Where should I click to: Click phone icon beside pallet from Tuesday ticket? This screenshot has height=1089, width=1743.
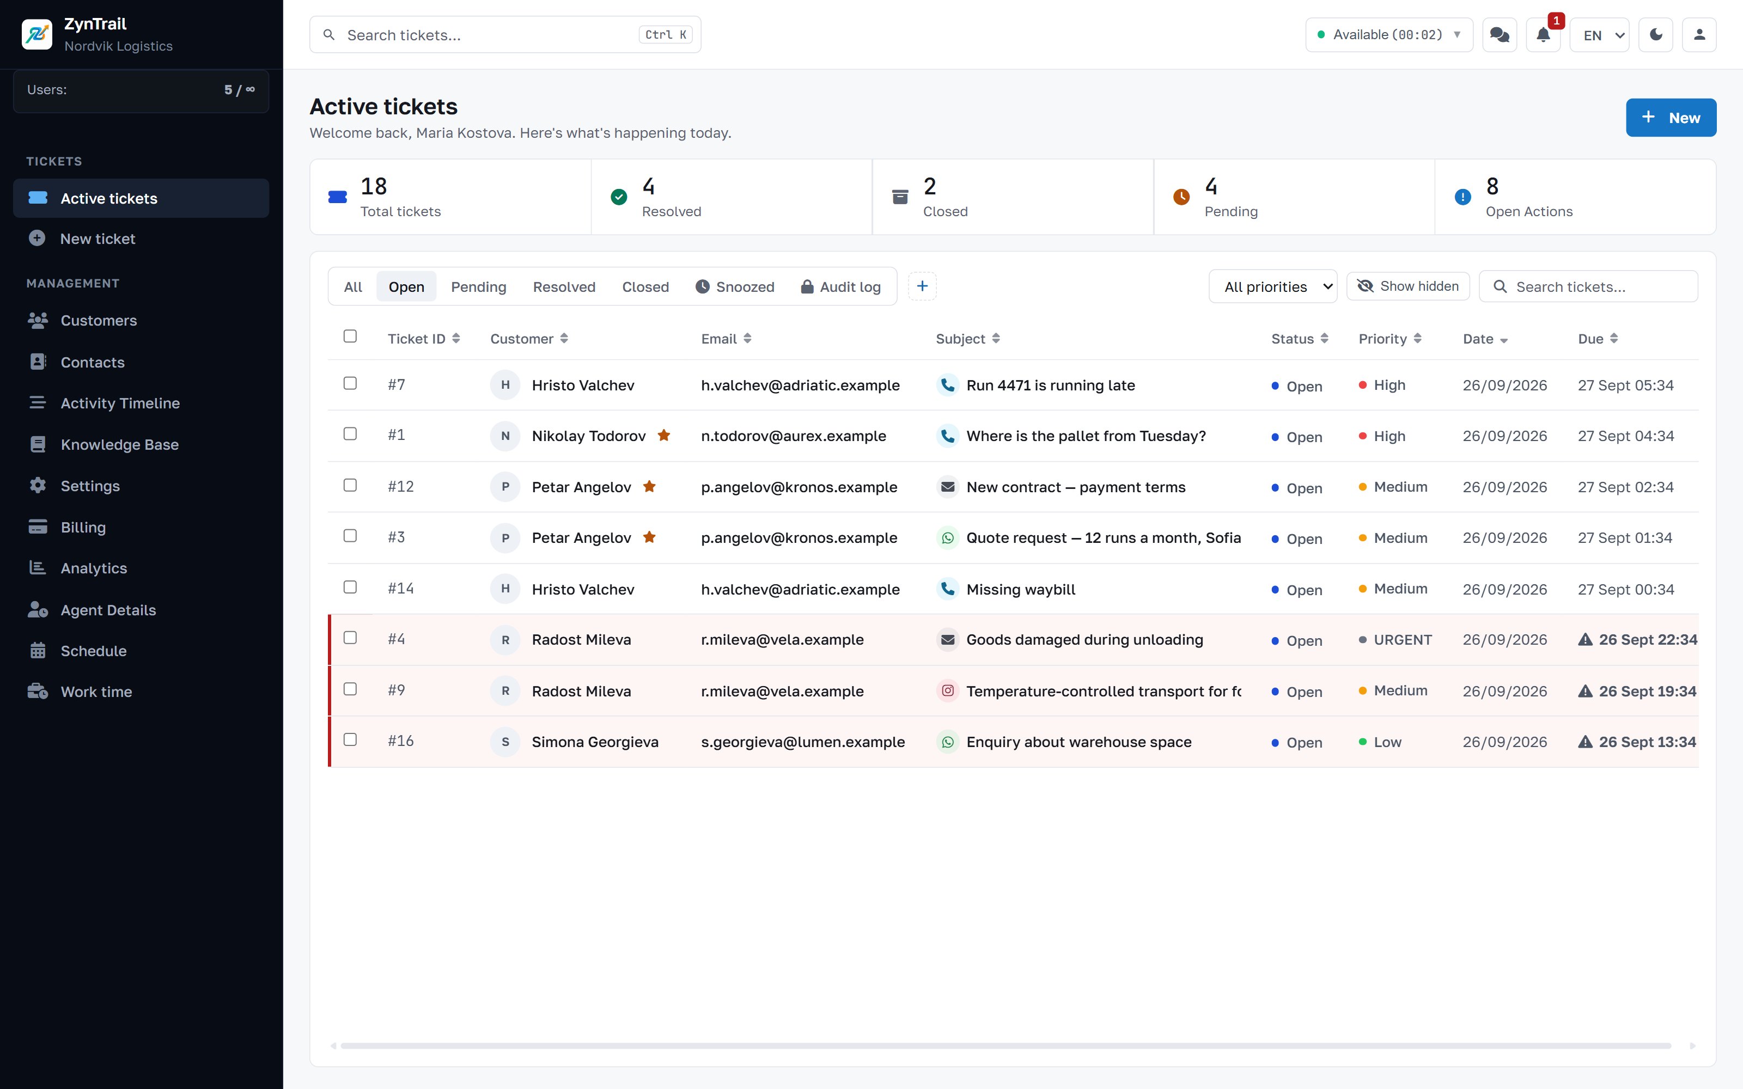point(948,436)
